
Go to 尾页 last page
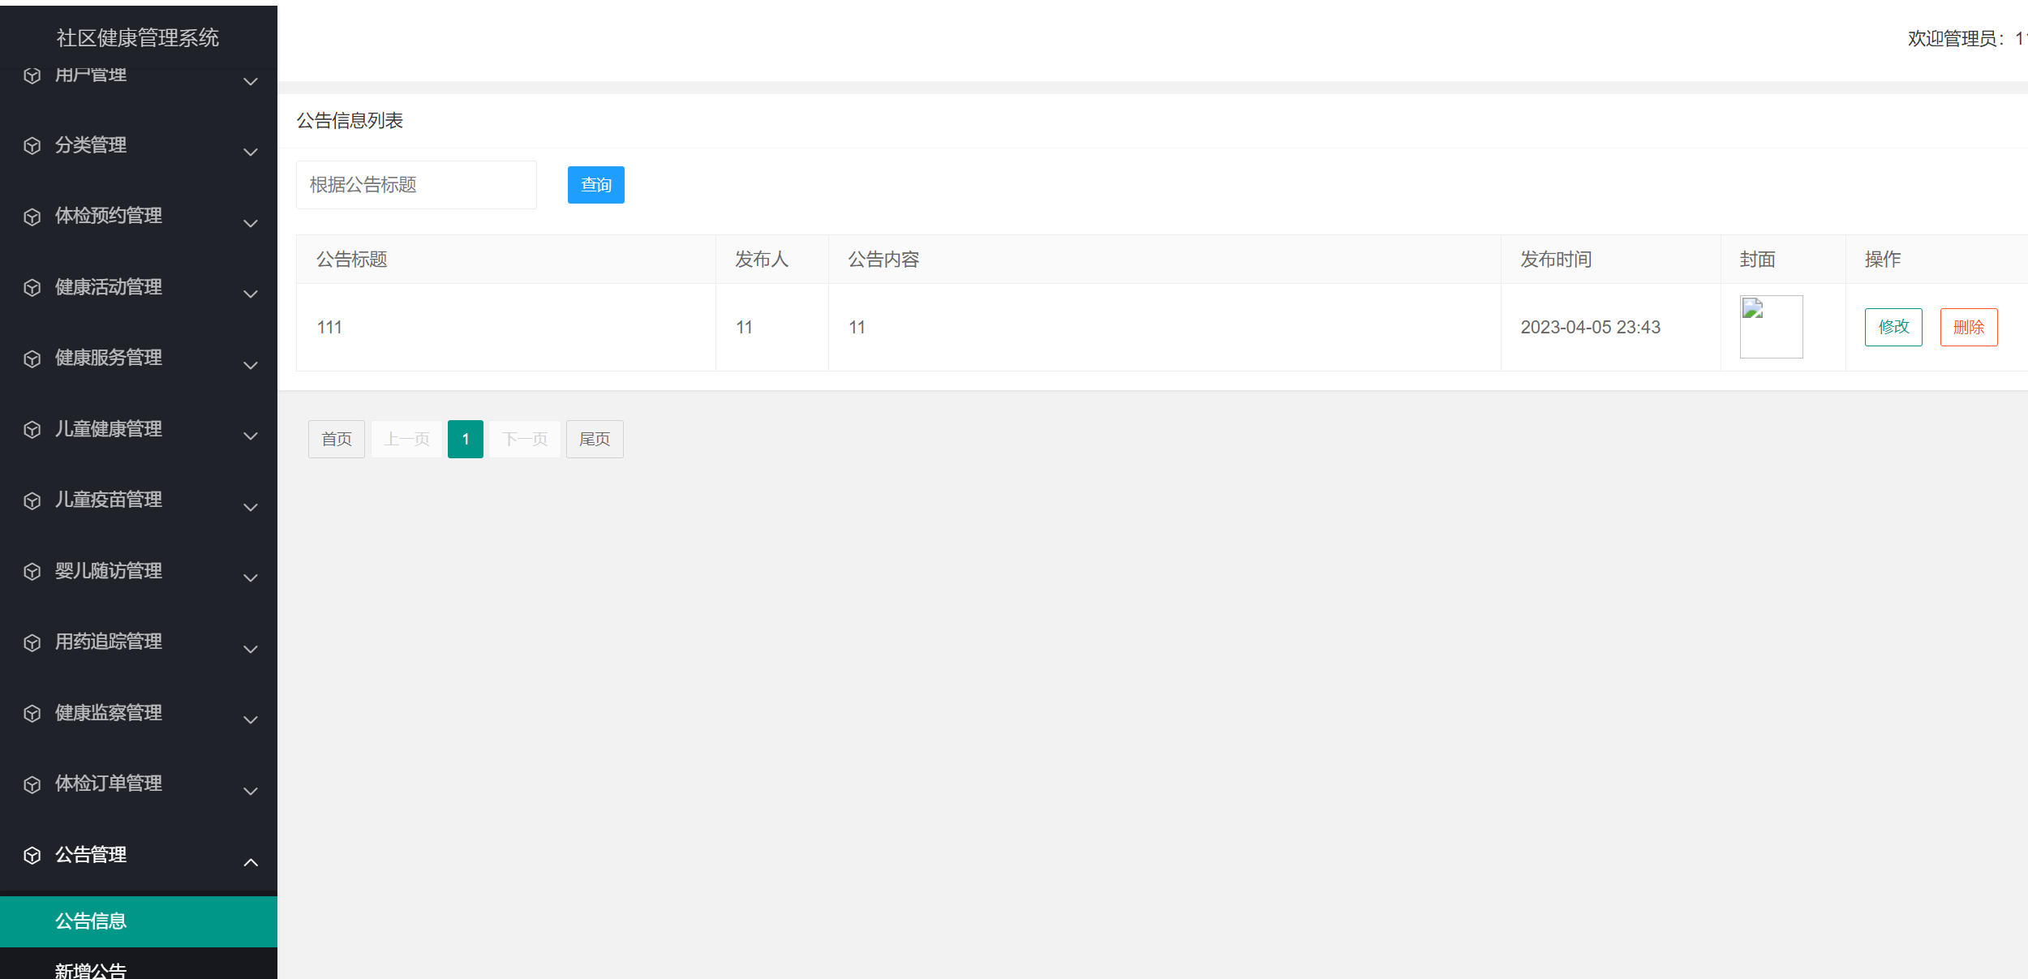(595, 439)
